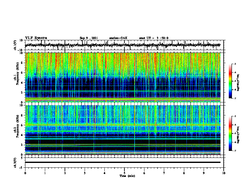This screenshot has width=252, height=194.
Task: Click the "ch.3(V)" axis label
Action: (x=15, y=163)
